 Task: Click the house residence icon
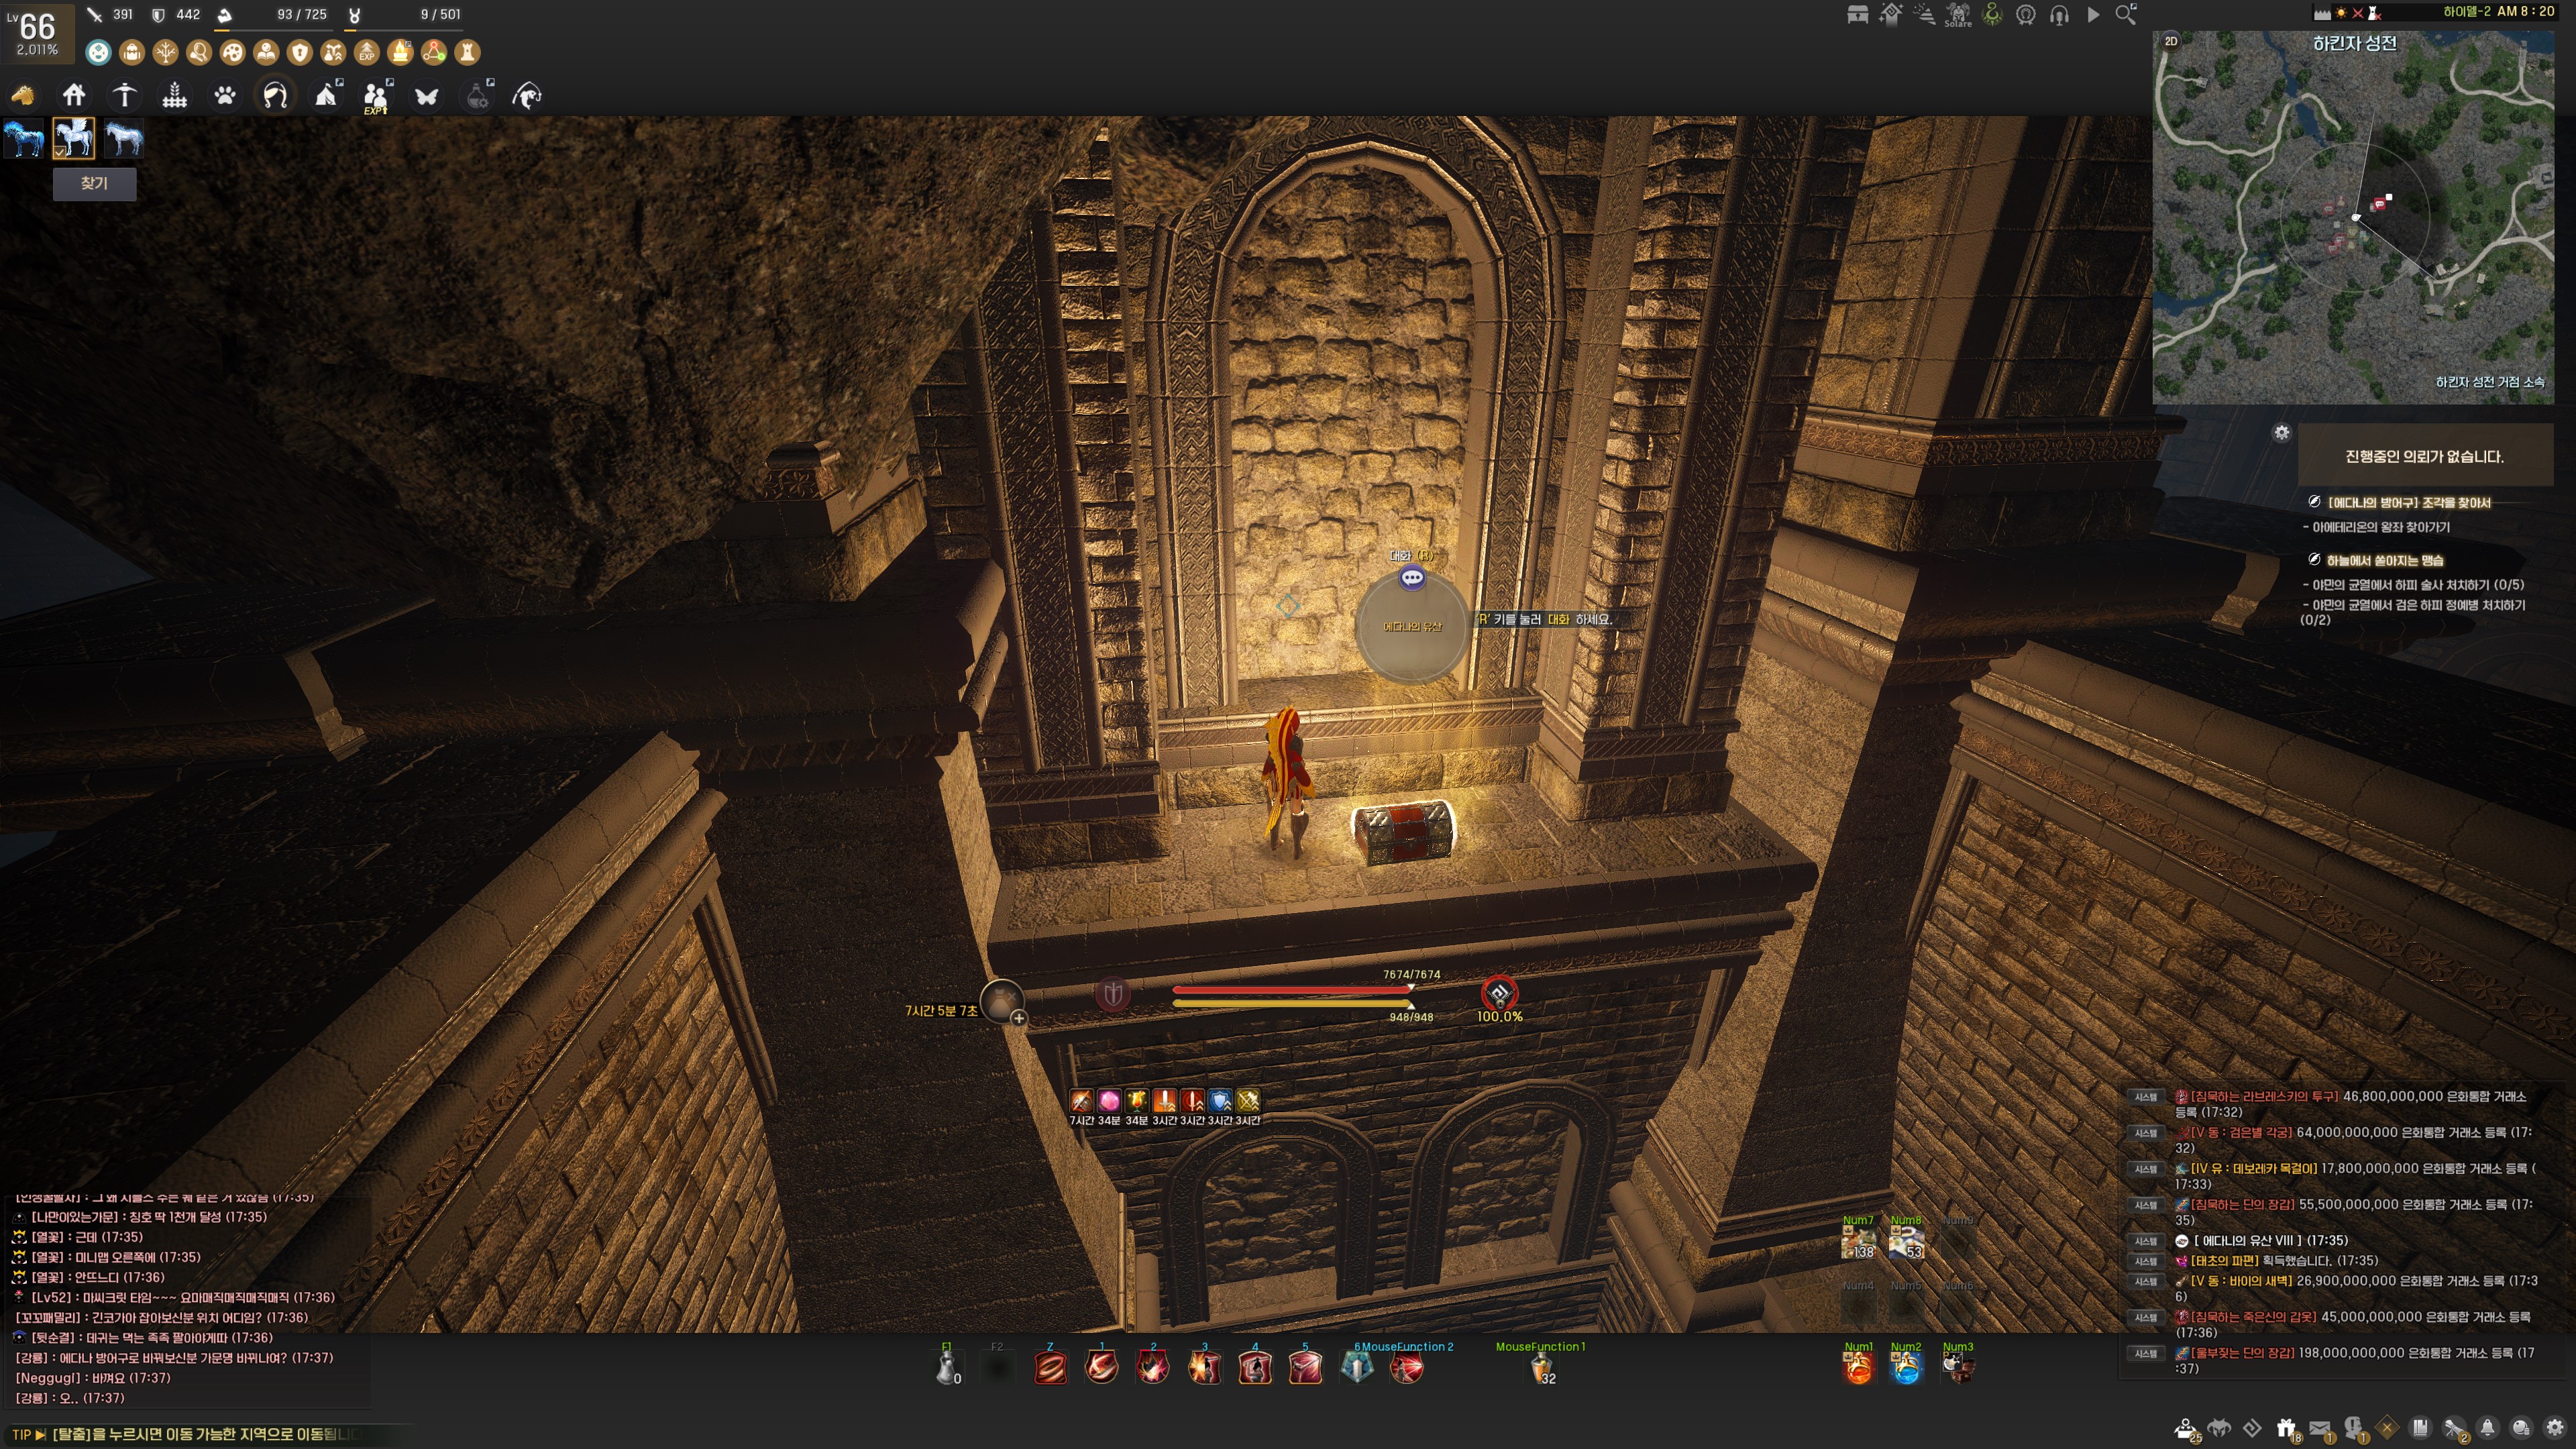[x=74, y=95]
